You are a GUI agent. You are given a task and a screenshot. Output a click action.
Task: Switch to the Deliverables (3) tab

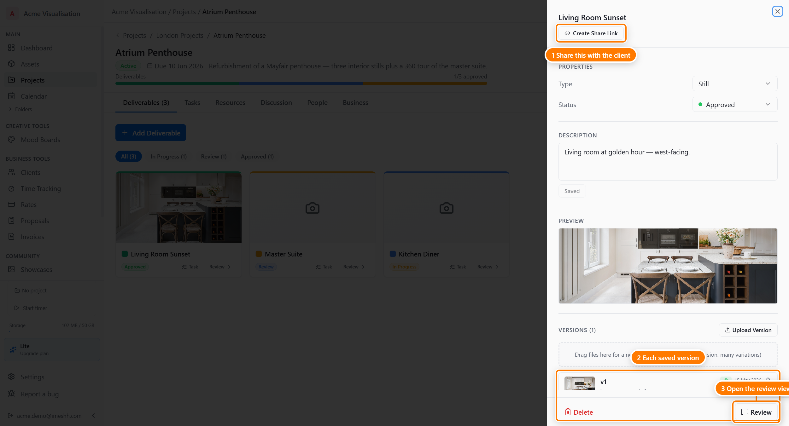point(146,103)
